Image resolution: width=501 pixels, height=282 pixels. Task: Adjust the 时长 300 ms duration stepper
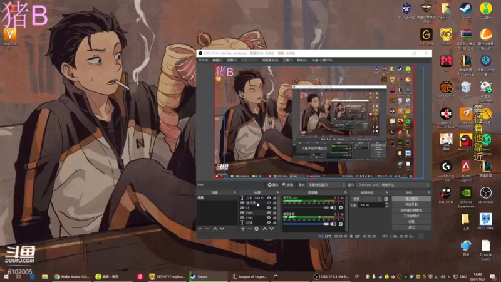(x=386, y=205)
